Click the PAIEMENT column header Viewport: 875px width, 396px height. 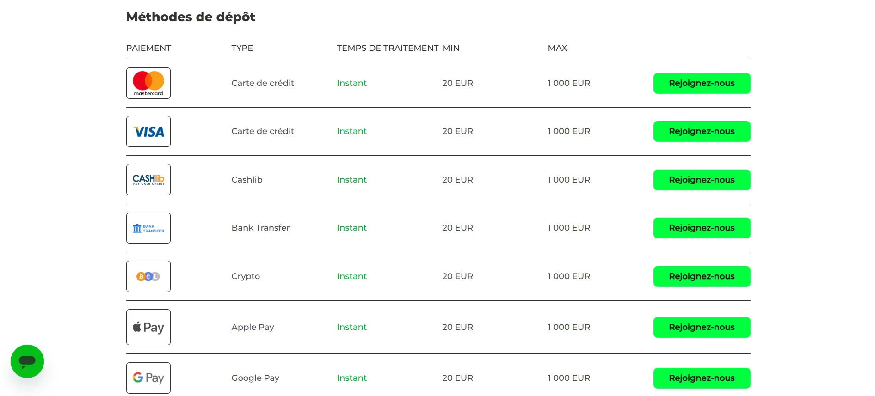148,48
